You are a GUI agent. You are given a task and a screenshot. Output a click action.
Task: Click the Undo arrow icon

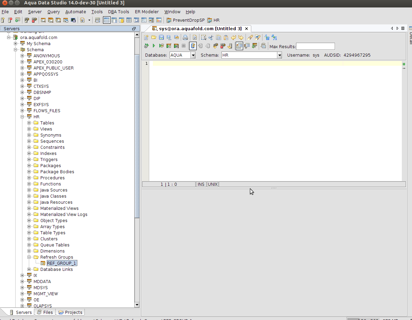pyautogui.click(x=233, y=37)
